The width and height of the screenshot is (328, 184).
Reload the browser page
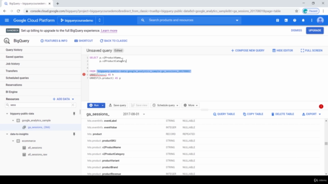tap(18, 11)
